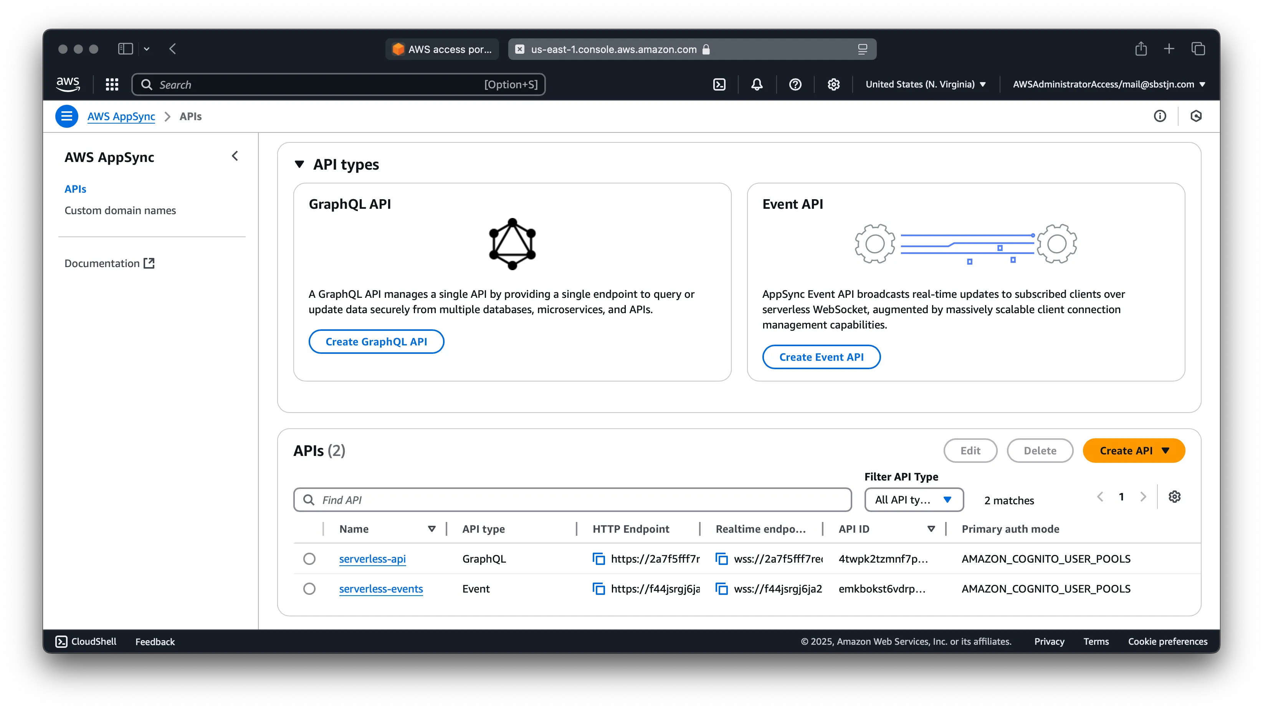Copy the serverless-events realtime endpoint
The image size is (1263, 710).
[722, 589]
